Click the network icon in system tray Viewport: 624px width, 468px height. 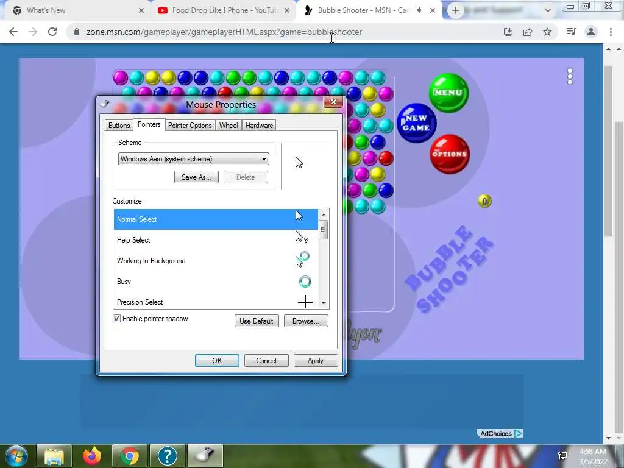coord(562,456)
